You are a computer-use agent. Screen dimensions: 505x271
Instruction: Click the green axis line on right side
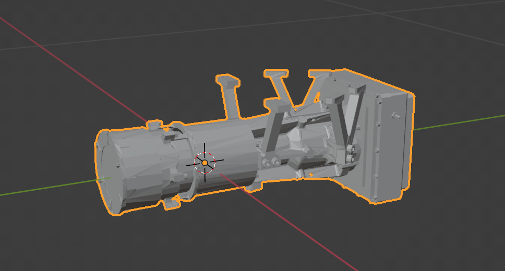459,122
